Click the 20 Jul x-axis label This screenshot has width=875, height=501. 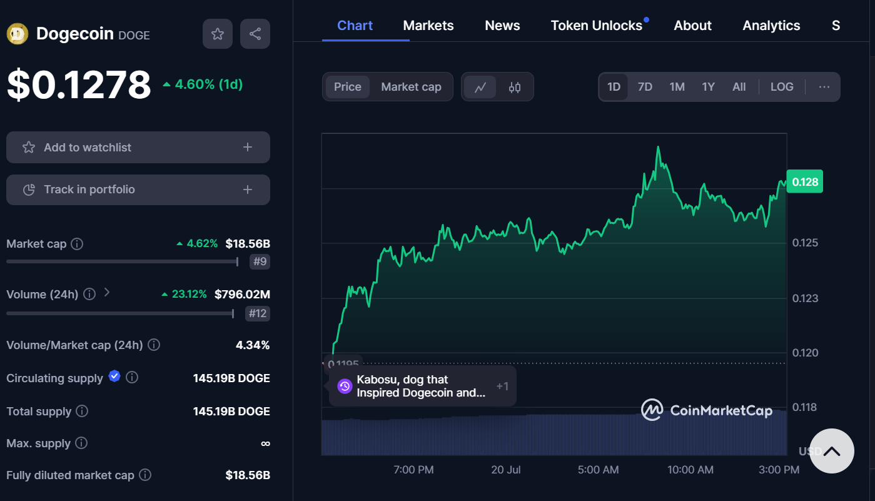505,470
